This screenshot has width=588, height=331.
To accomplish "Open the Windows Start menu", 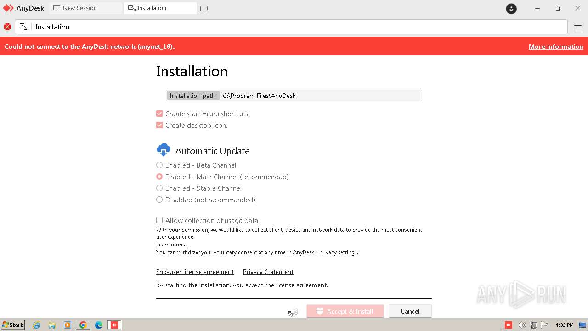I will pyautogui.click(x=13, y=325).
